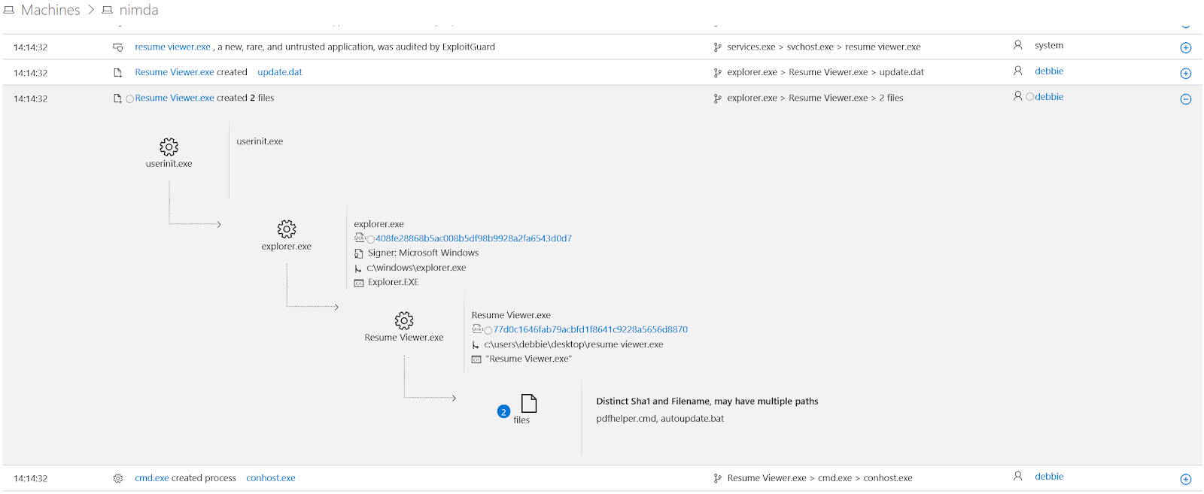The width and height of the screenshot is (1204, 494).
Task: Toggle circle before 'Resume Viewer.exe created 2 files'
Action: pos(129,98)
